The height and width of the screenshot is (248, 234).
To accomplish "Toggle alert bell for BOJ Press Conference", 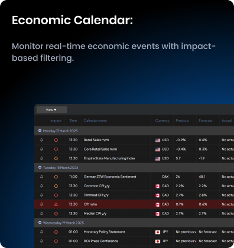I will (x=41, y=241).
